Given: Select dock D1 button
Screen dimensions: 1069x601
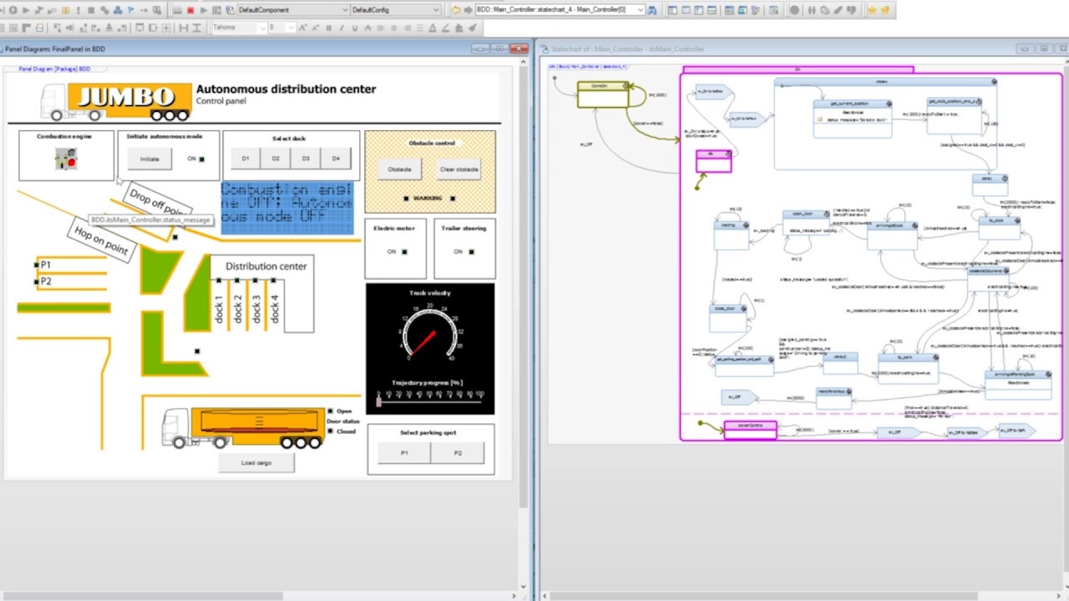Looking at the screenshot, I should click(x=246, y=159).
